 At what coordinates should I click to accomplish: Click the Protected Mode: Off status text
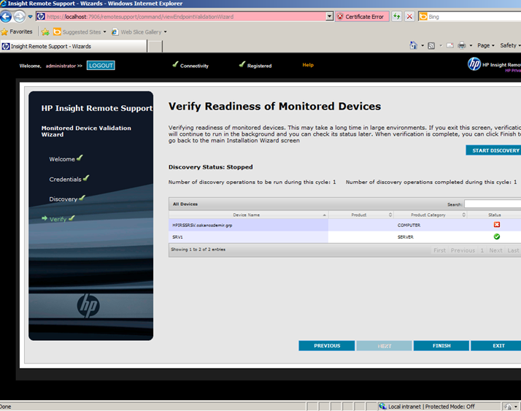(450, 407)
